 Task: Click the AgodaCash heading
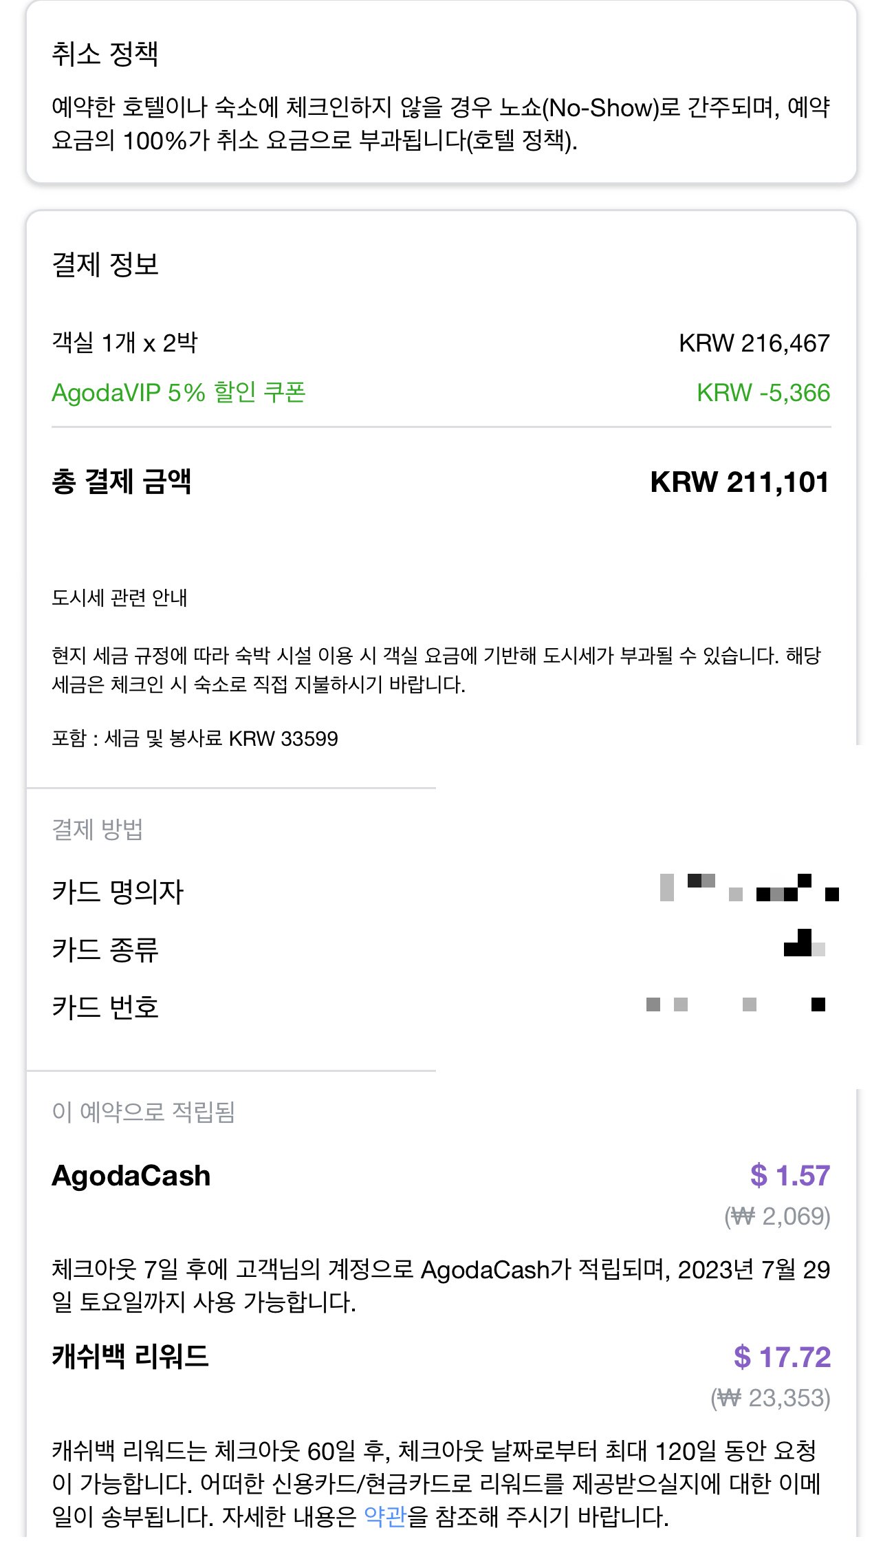coord(131,1176)
